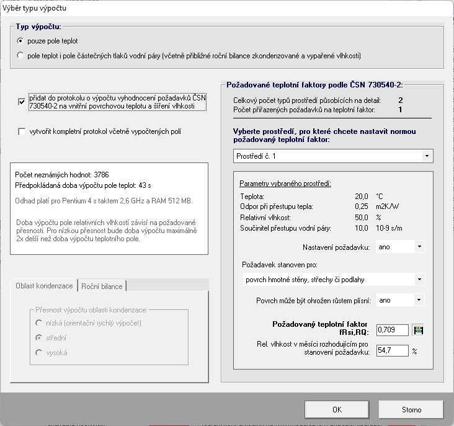Image resolution: width=454 pixels, height=426 pixels.
Task: Click the relative humidity field 54,7
Action: point(393,350)
